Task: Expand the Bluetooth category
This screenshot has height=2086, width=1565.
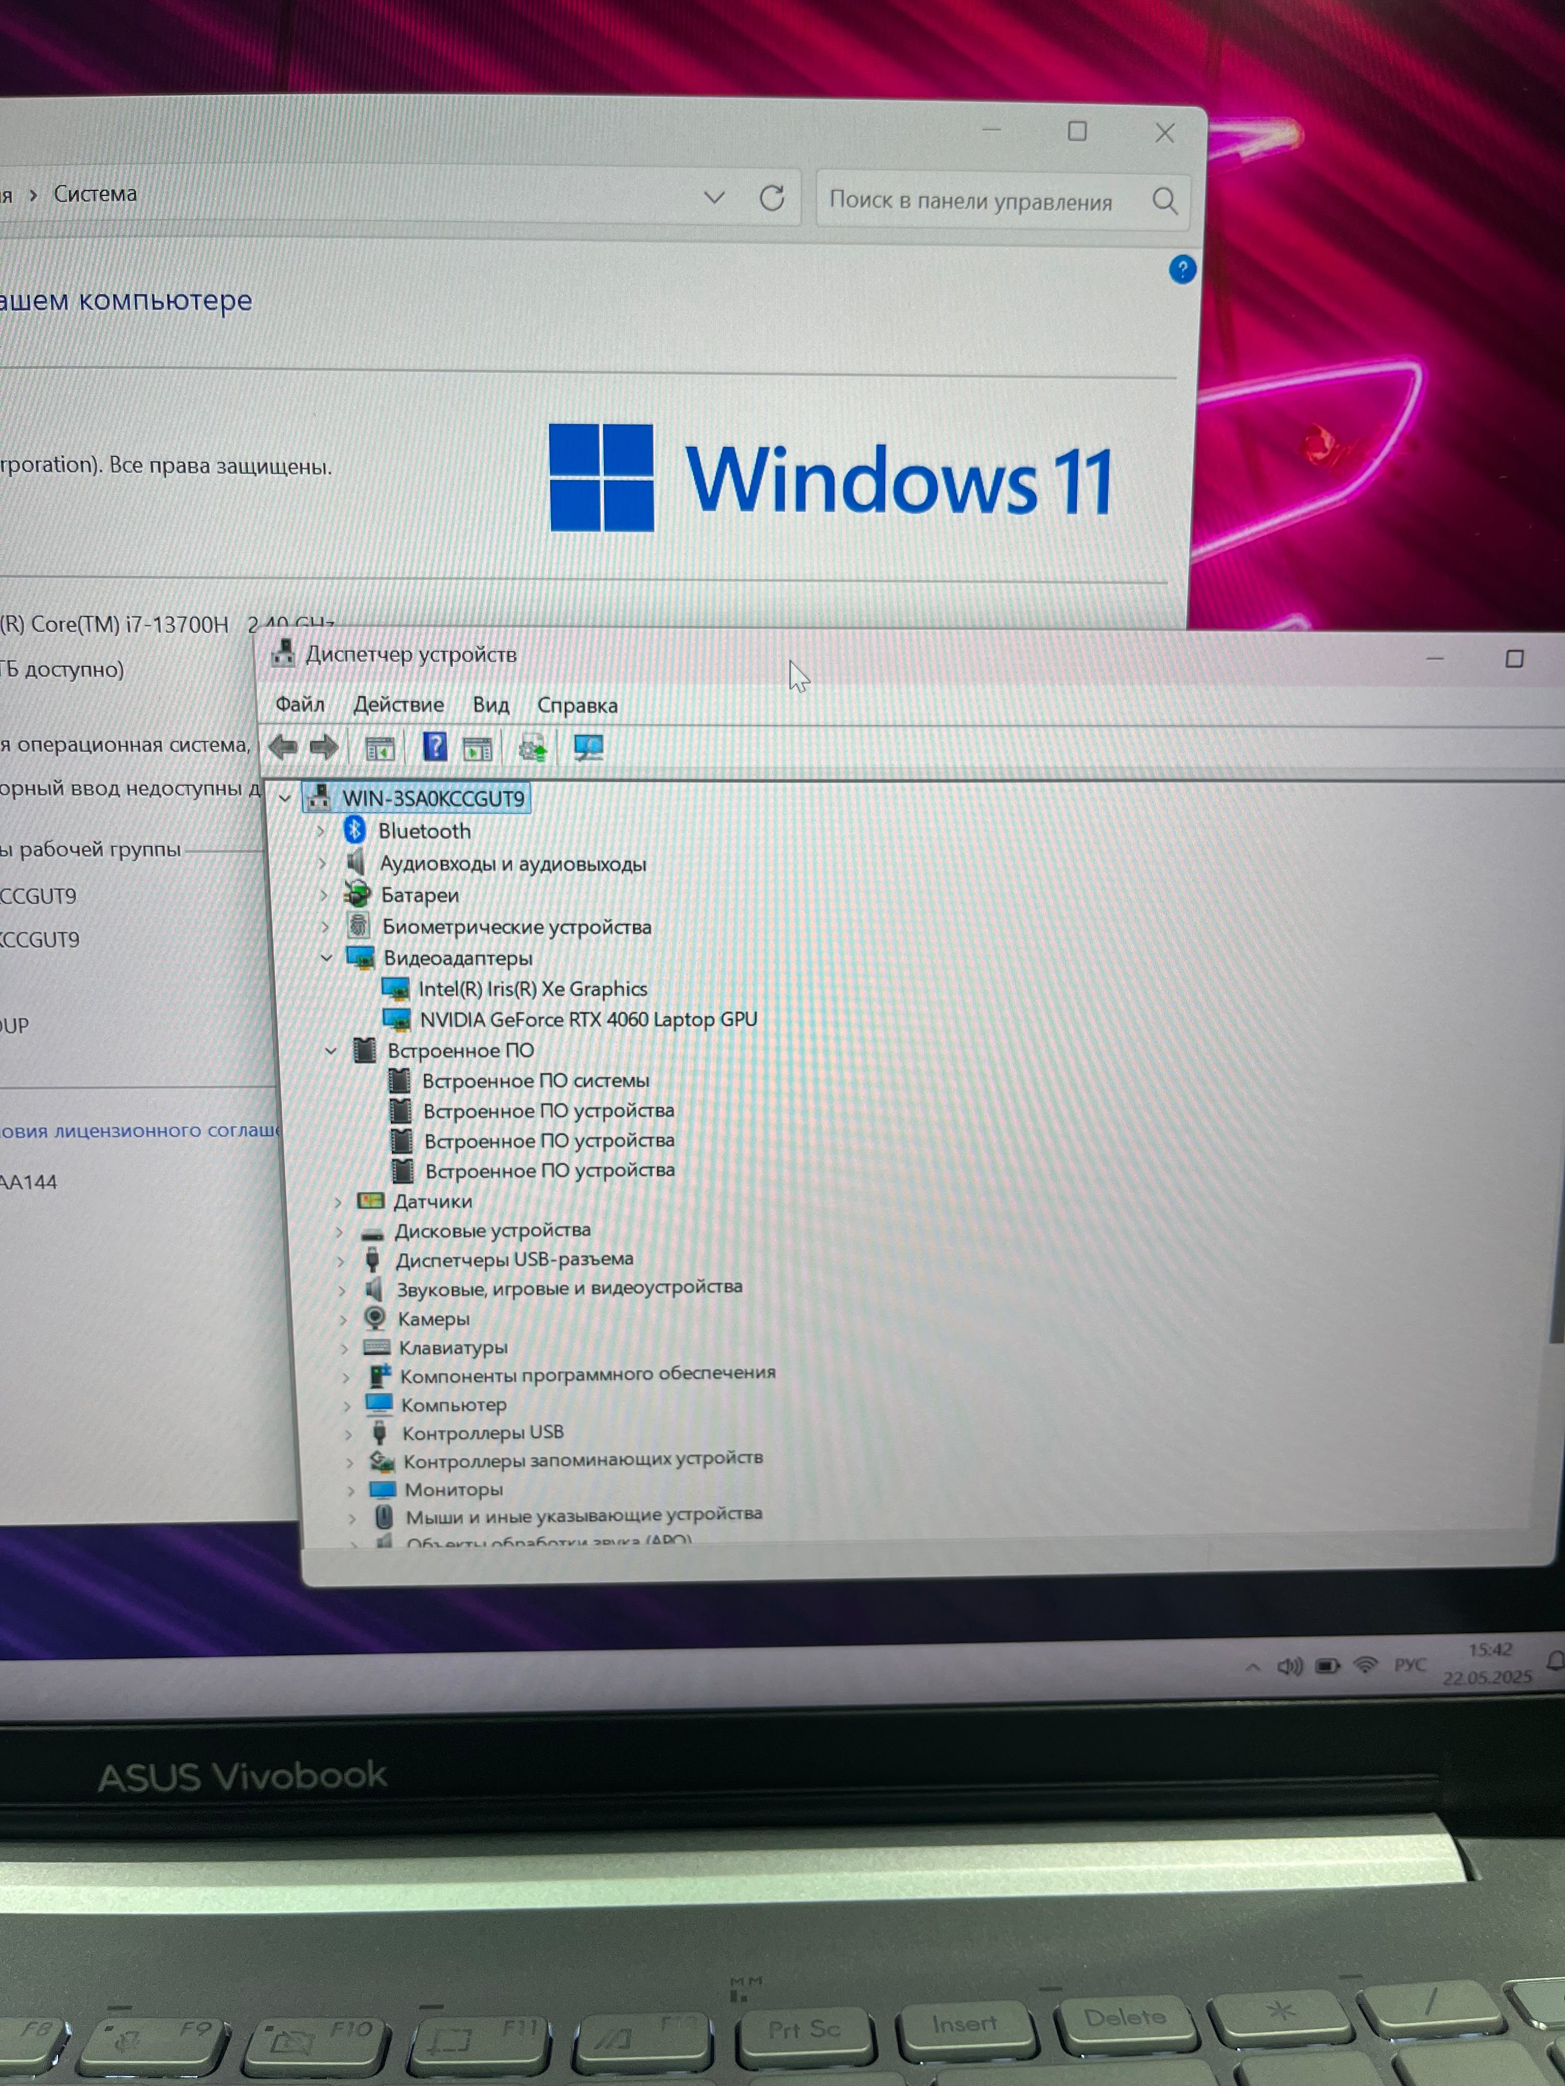Action: [321, 831]
